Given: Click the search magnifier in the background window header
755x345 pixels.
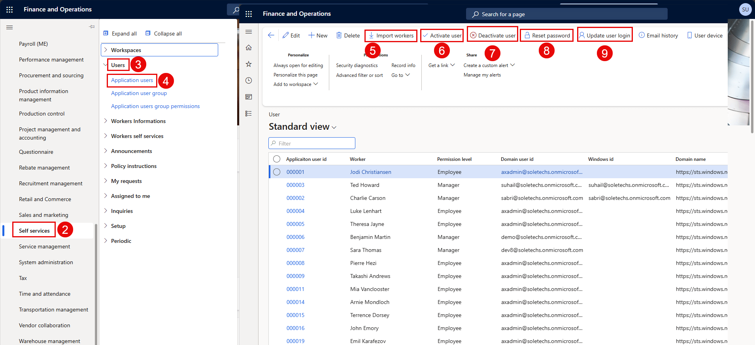Looking at the screenshot, I should pyautogui.click(x=236, y=10).
